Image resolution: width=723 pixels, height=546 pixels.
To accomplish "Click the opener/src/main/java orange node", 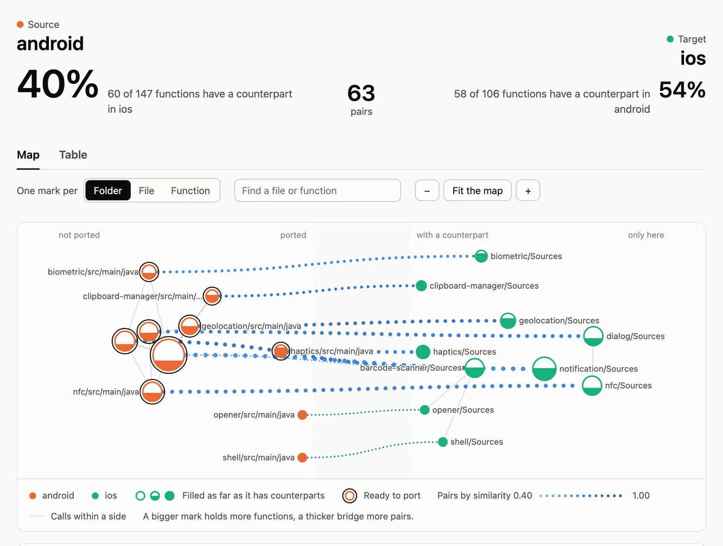I will point(303,415).
